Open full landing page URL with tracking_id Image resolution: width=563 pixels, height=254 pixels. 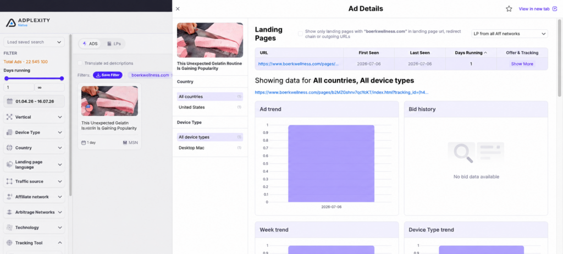[x=341, y=92]
